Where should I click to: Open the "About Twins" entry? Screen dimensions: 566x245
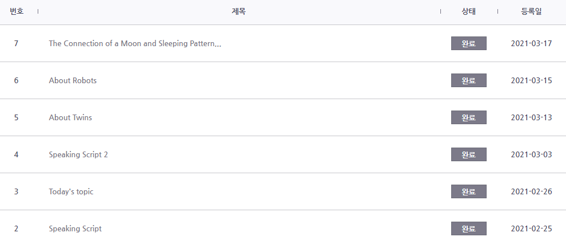(70, 117)
